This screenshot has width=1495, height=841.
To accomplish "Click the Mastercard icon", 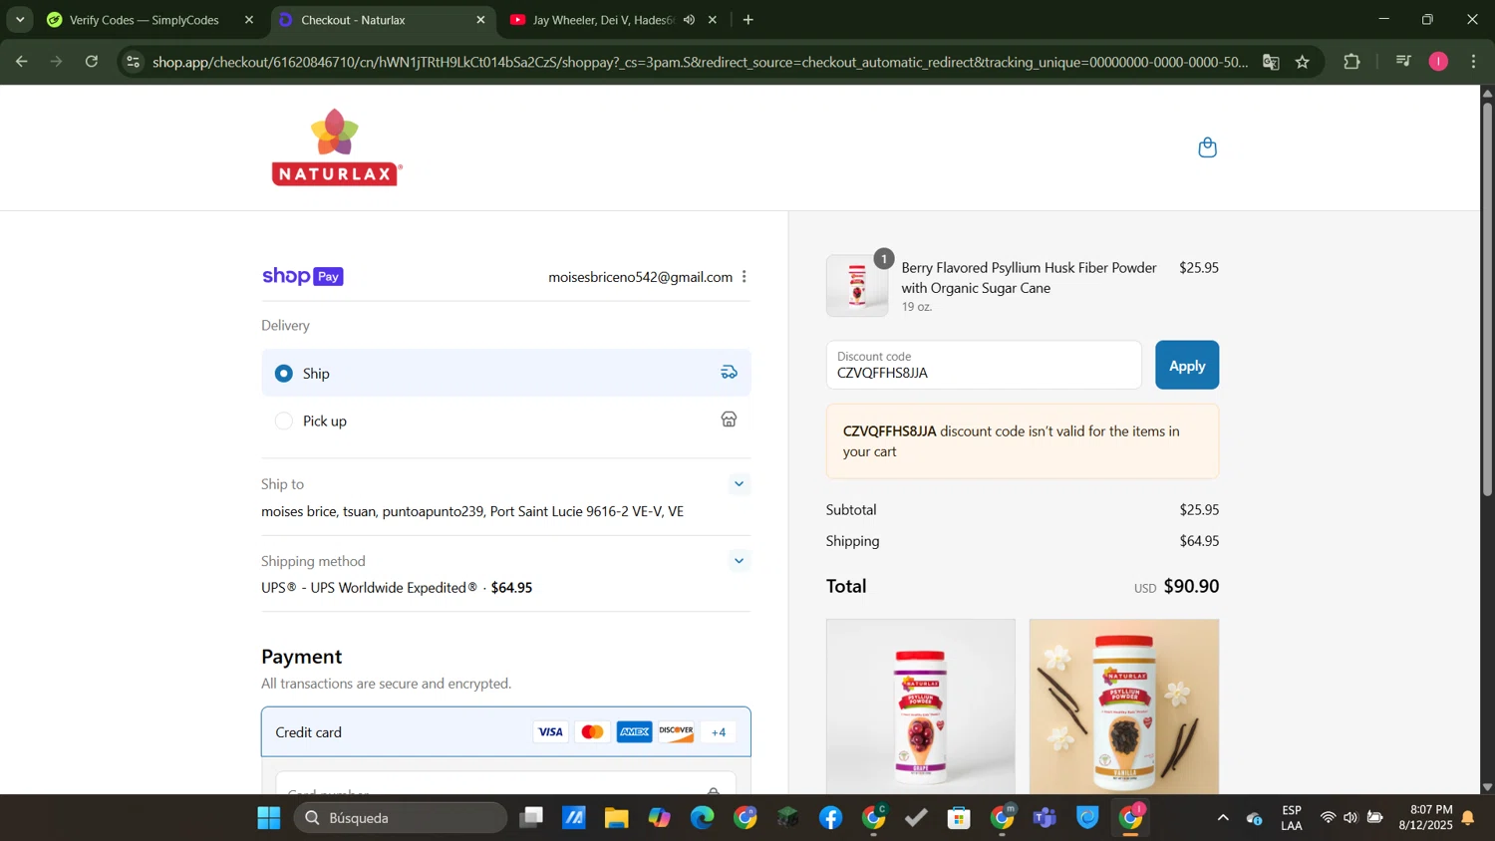I will (x=592, y=732).
